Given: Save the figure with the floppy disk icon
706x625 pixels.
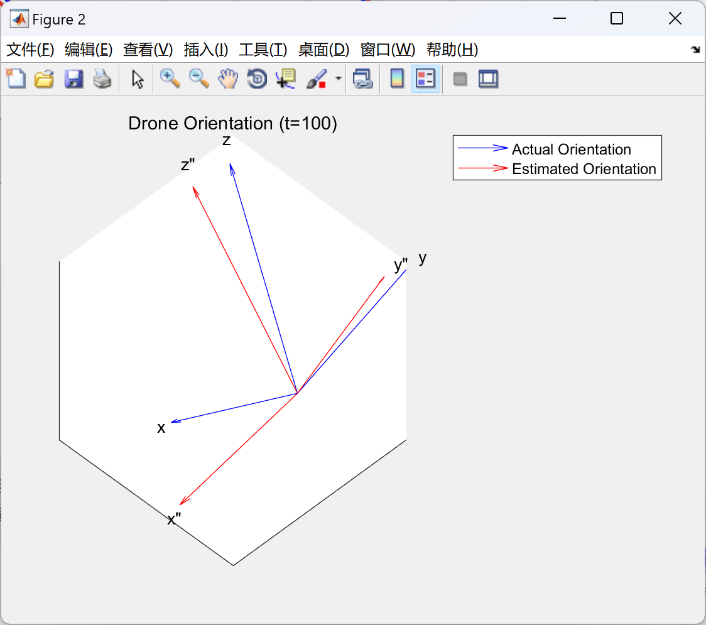Looking at the screenshot, I should click(73, 79).
